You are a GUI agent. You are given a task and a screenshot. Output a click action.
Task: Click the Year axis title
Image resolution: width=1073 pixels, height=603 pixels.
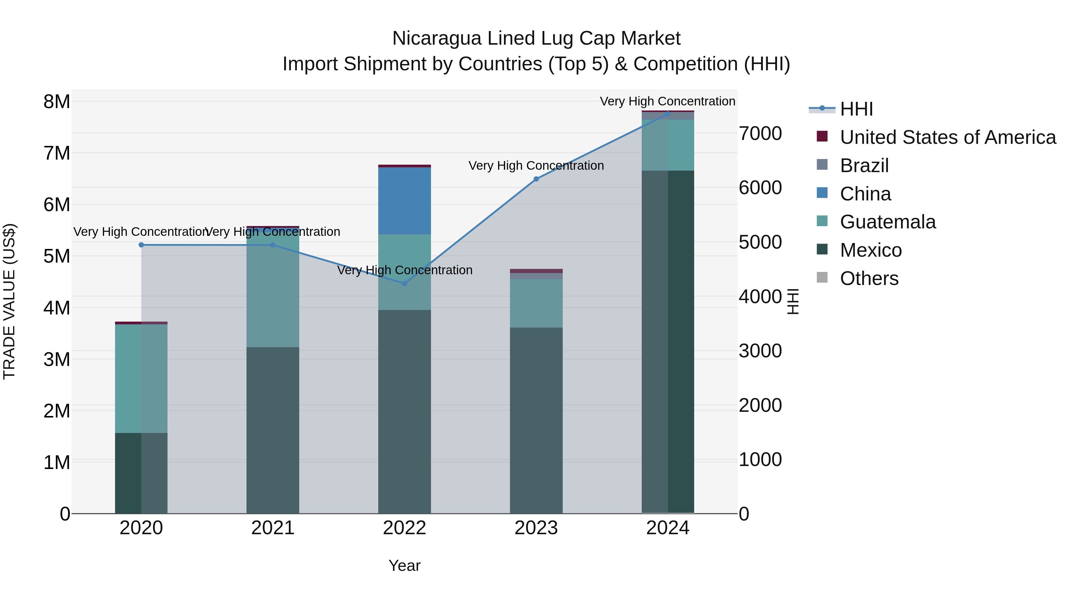pyautogui.click(x=404, y=565)
